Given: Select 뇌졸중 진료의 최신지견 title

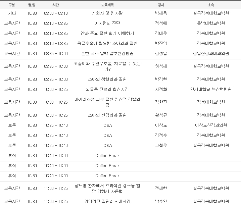Looking at the screenshot, I should pos(107,90).
